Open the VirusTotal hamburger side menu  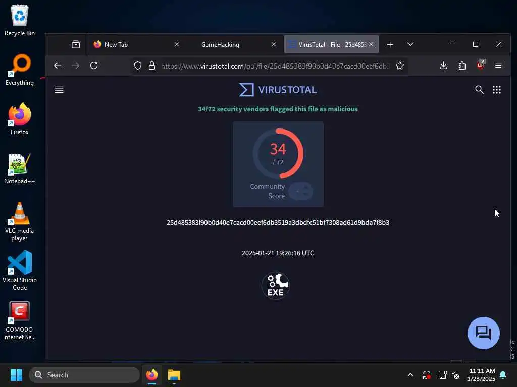[59, 90]
